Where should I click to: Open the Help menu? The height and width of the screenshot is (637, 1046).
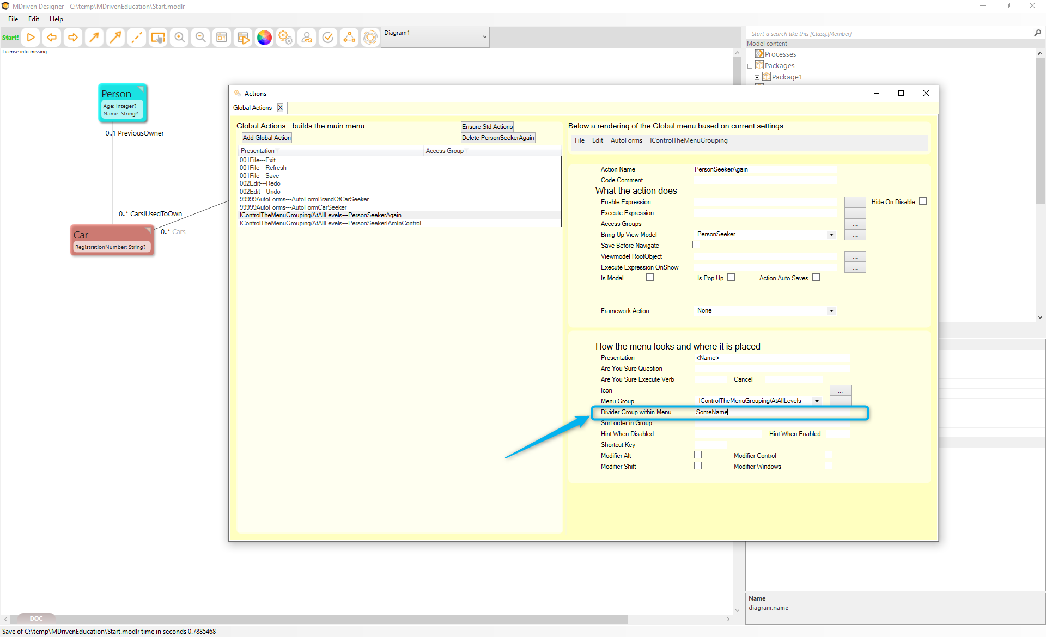click(x=56, y=19)
